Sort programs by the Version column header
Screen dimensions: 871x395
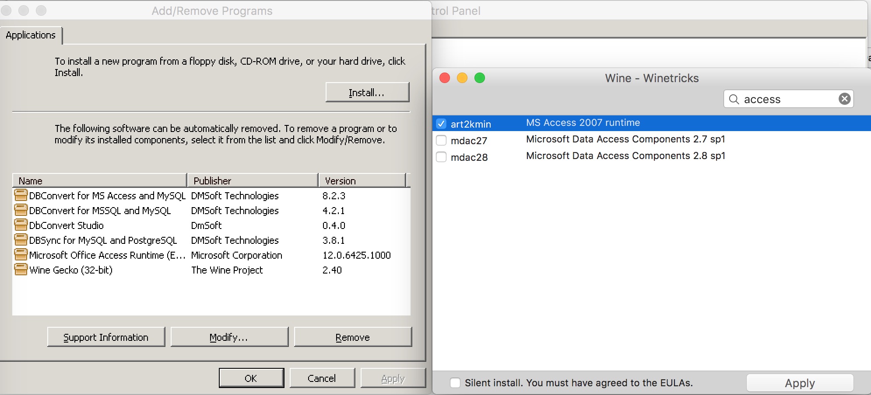[362, 180]
